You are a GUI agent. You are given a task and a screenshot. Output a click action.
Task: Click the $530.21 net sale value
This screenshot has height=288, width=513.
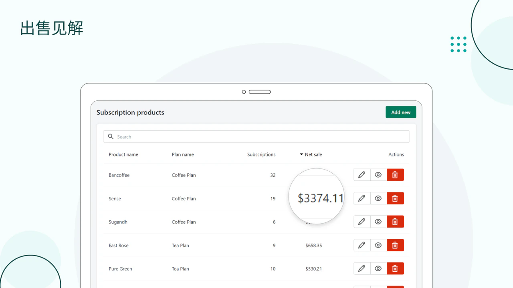point(313,269)
